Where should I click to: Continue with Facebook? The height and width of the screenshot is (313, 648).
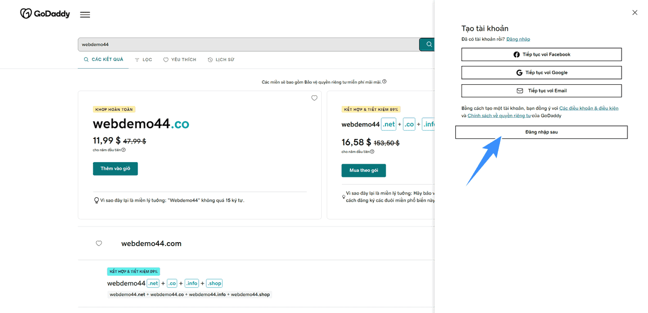click(x=541, y=55)
